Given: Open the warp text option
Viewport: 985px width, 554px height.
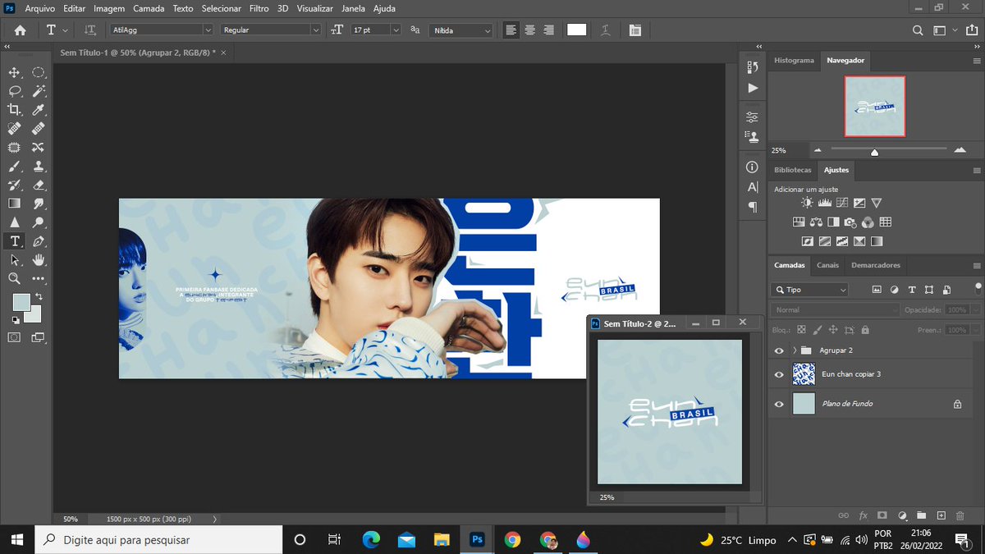Looking at the screenshot, I should 605,30.
